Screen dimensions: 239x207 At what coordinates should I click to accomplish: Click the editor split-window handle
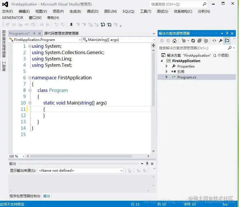click(154, 45)
